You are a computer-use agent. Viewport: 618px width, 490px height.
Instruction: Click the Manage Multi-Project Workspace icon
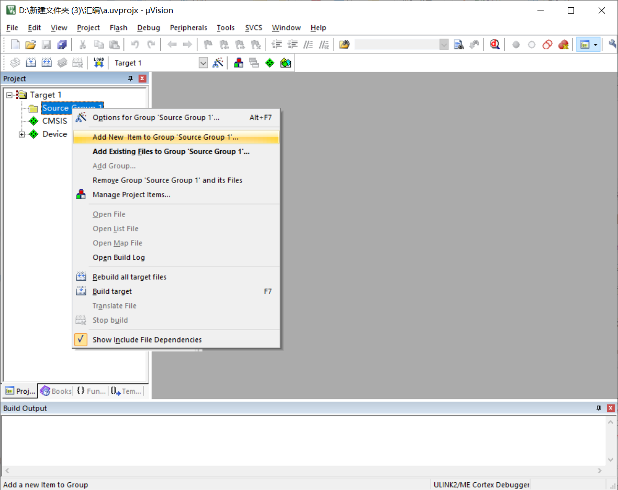click(254, 63)
